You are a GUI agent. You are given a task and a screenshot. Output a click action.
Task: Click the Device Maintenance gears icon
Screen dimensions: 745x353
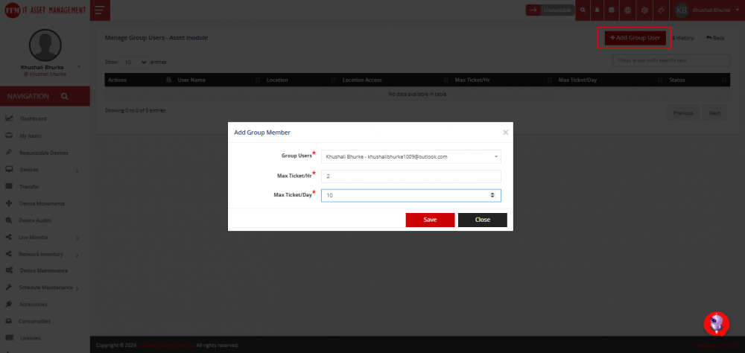point(9,270)
